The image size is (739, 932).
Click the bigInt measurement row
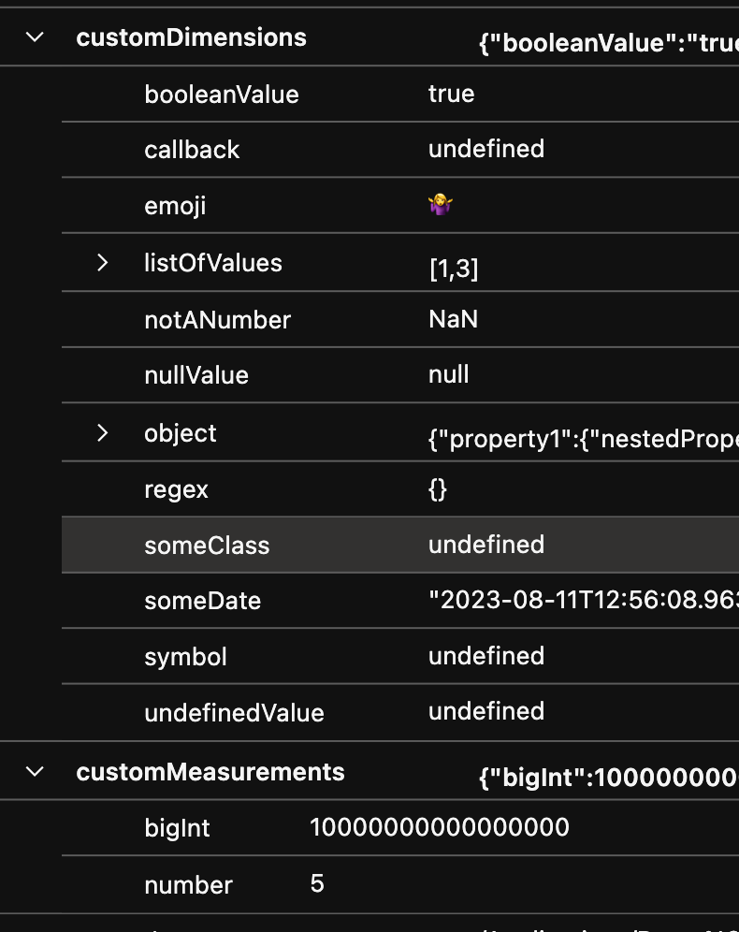pos(177,828)
